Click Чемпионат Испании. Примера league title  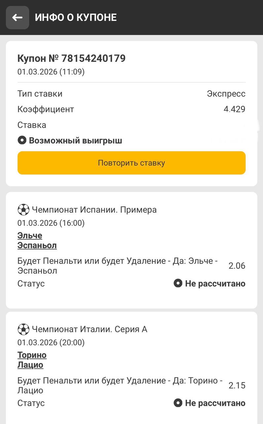[x=94, y=210]
